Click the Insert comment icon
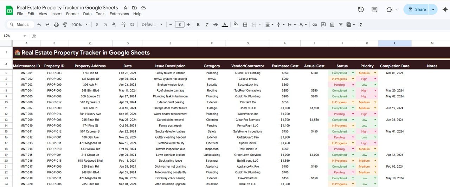 (x=323, y=25)
